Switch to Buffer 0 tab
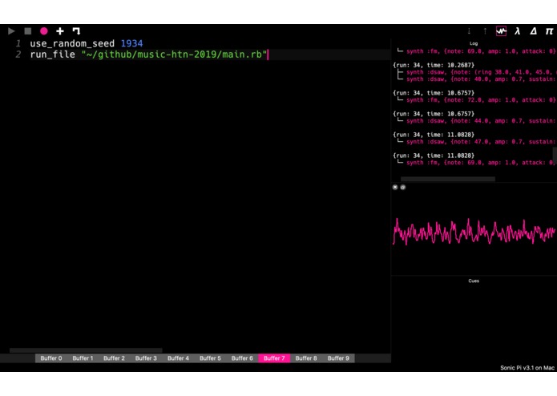 [x=51, y=358]
